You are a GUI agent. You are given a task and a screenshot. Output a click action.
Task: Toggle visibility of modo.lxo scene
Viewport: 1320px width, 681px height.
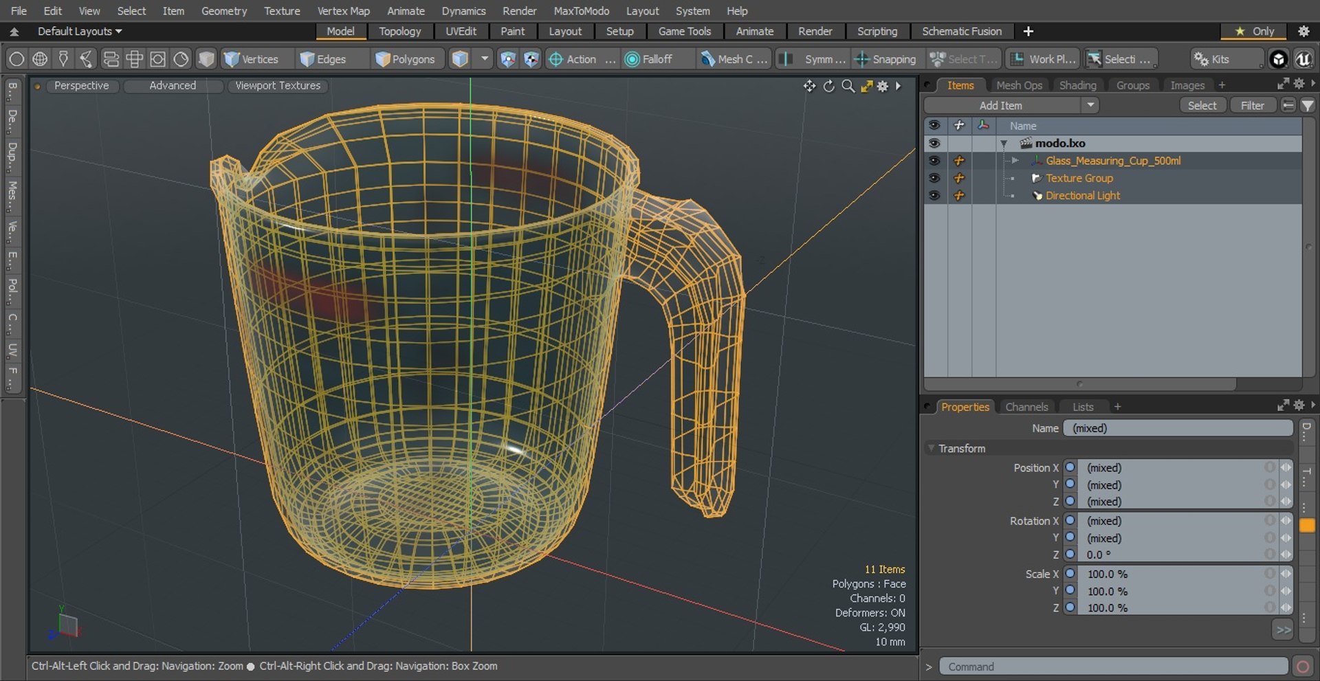tap(934, 143)
